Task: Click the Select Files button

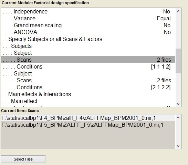Action: coord(23,159)
